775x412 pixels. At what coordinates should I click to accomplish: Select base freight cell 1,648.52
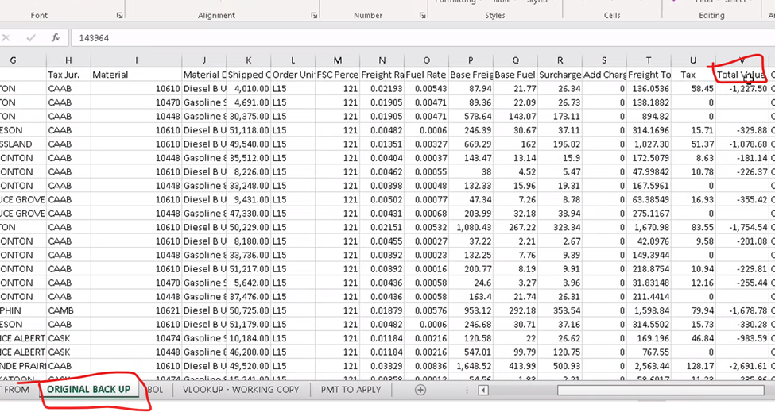point(471,366)
